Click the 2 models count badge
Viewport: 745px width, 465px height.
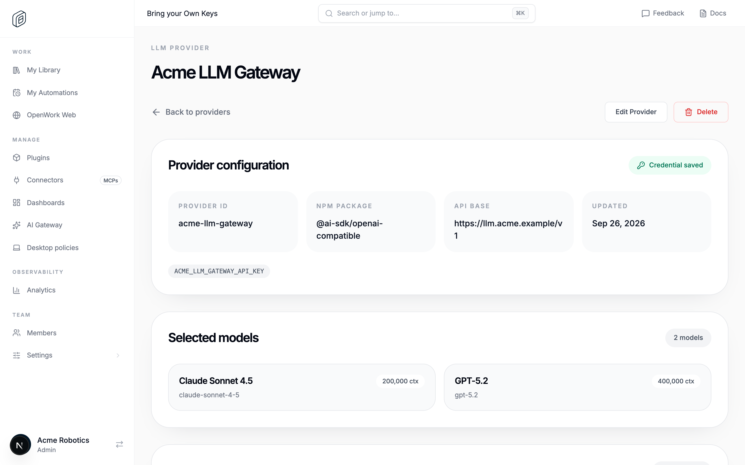coord(688,338)
